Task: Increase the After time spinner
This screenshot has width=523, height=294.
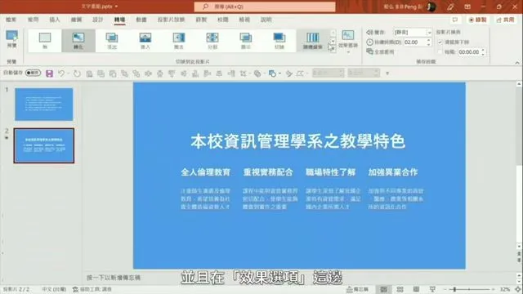Action: pyautogui.click(x=483, y=50)
